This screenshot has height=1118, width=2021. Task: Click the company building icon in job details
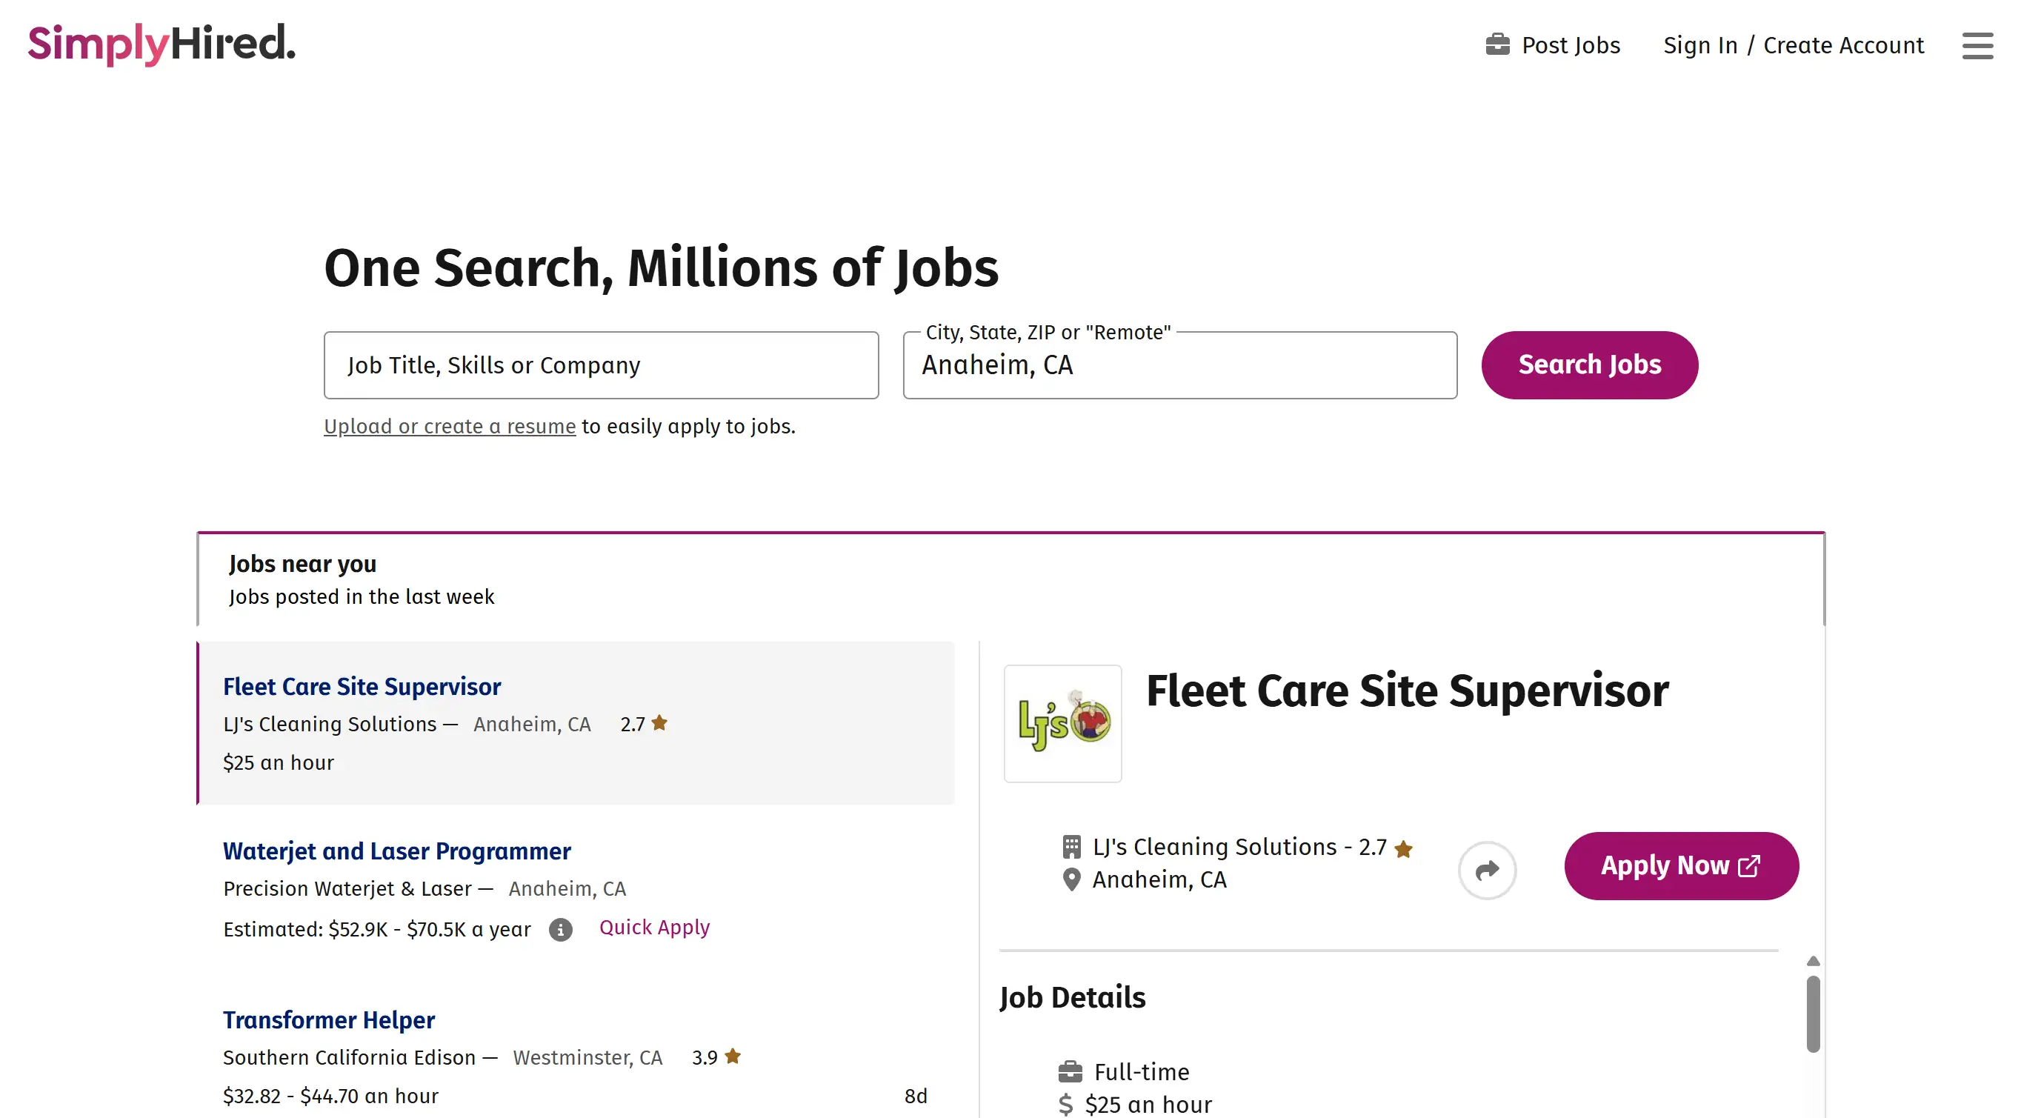(x=1071, y=847)
